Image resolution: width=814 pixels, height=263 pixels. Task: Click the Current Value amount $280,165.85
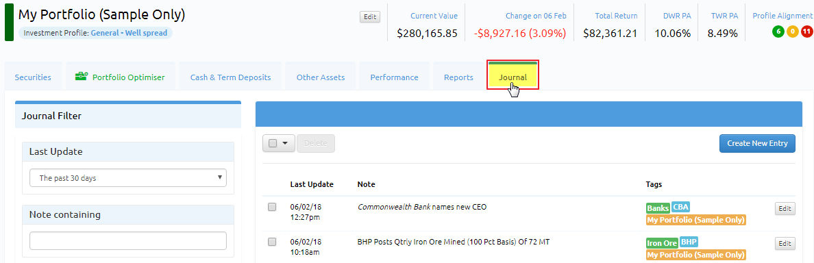pos(428,34)
